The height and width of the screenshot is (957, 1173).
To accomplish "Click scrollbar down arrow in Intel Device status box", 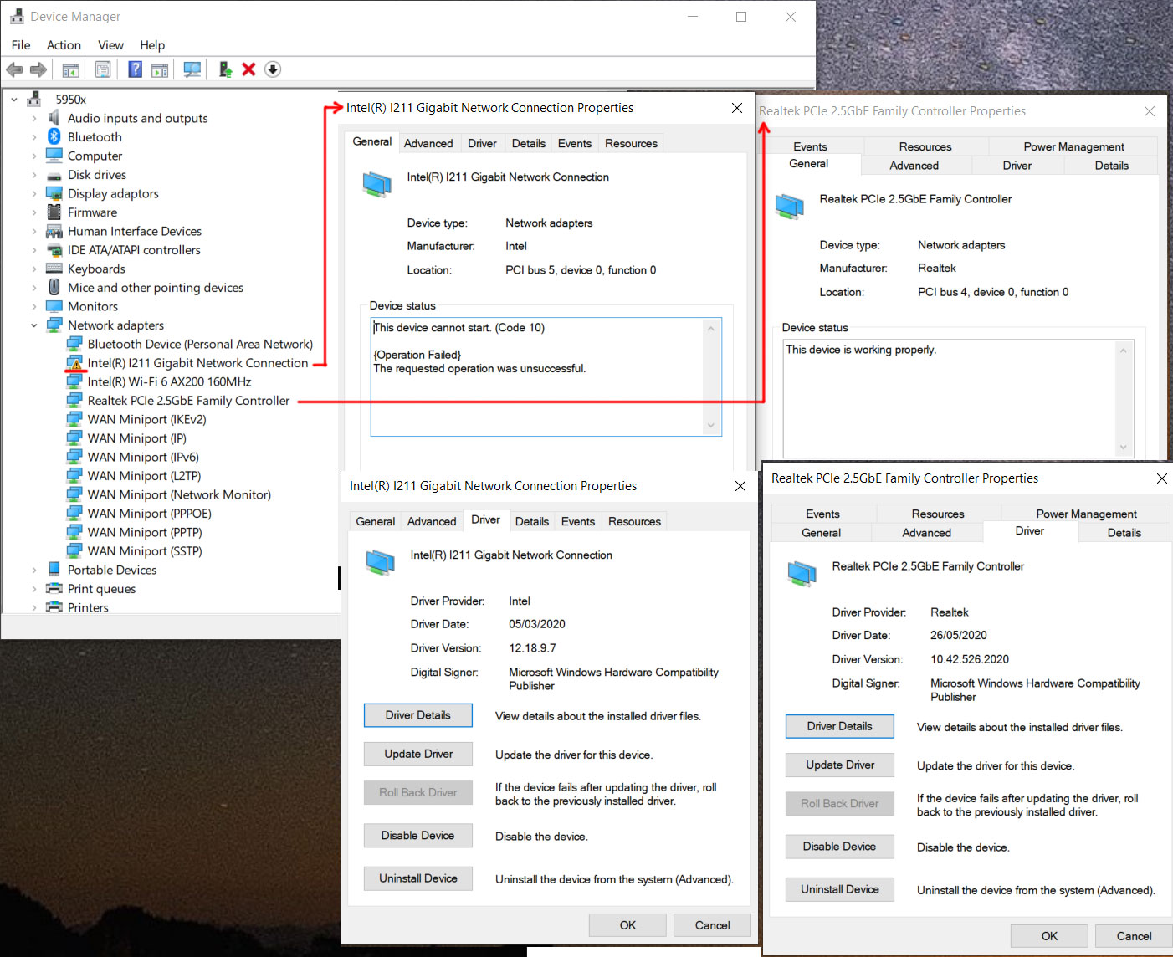I will point(710,426).
